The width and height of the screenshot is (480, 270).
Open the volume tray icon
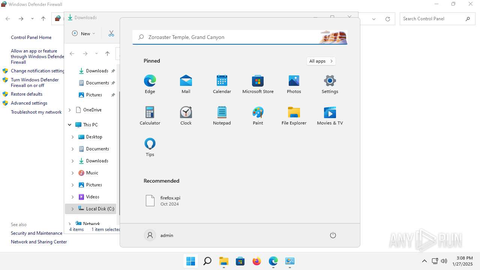tap(444, 261)
